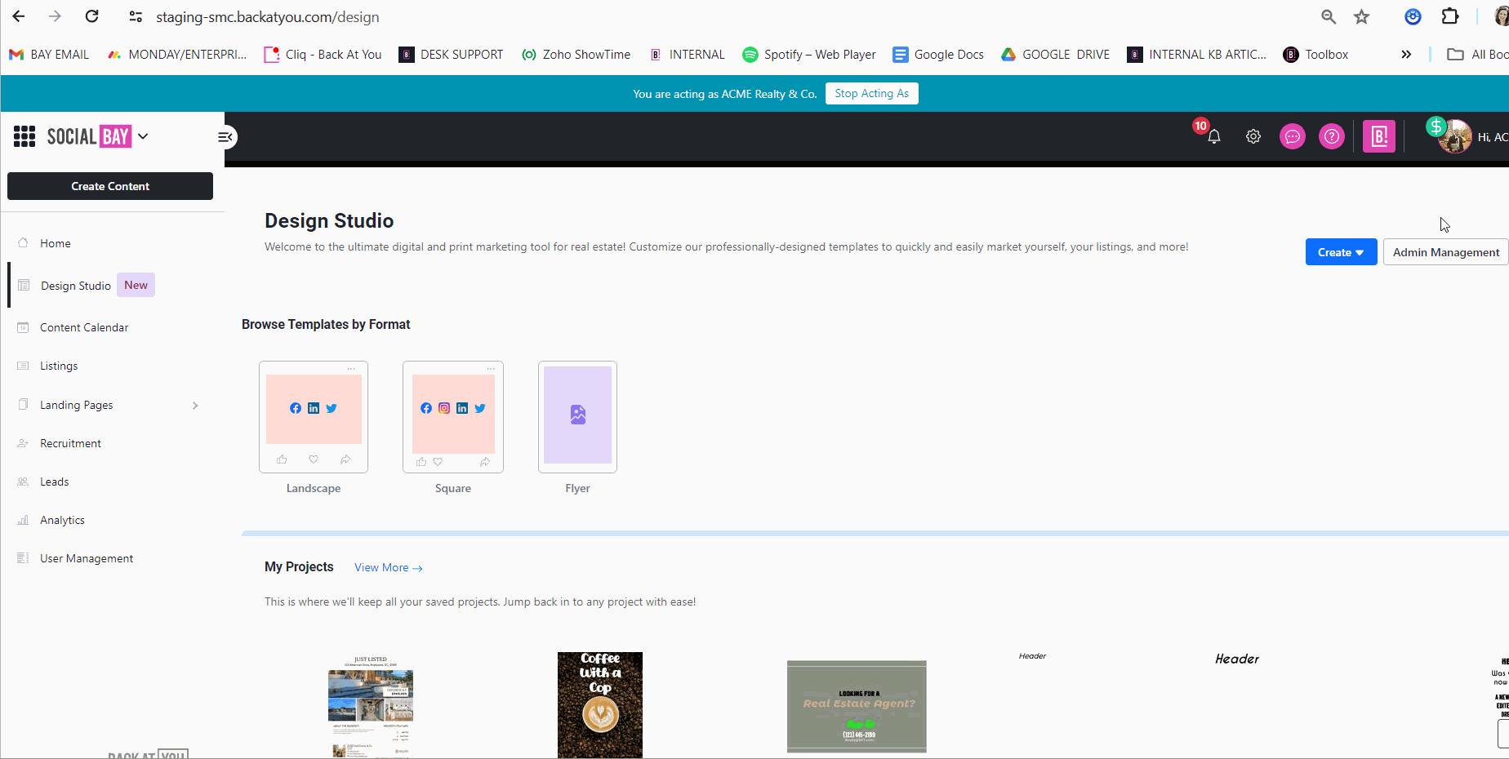Open the browser zoom magnifier icon
Viewport: 1509px width, 759px height.
1329,16
